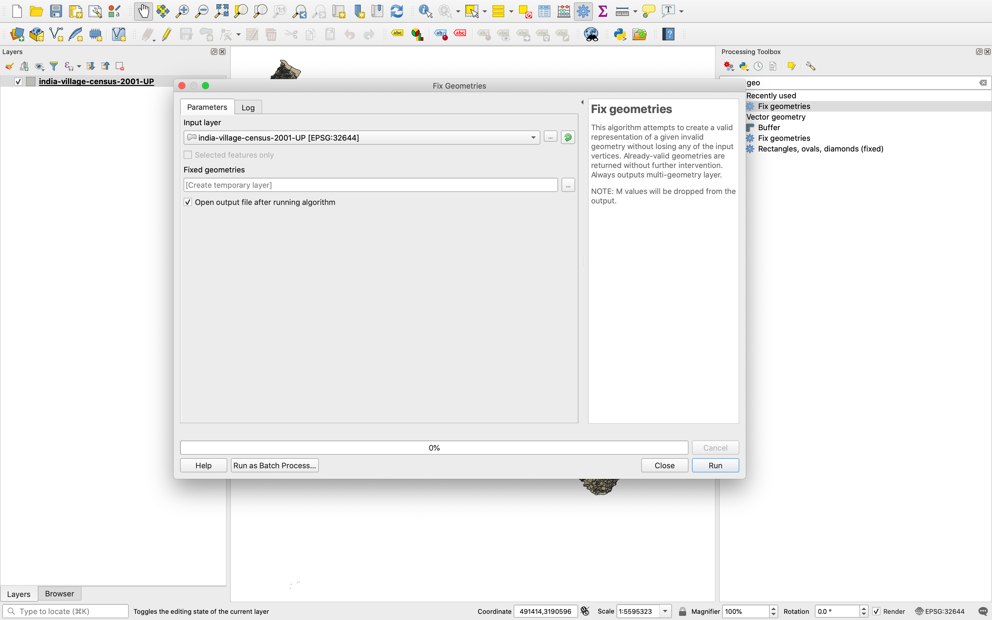
Task: Open the Processing Toolbox history clock icon
Action: (758, 66)
